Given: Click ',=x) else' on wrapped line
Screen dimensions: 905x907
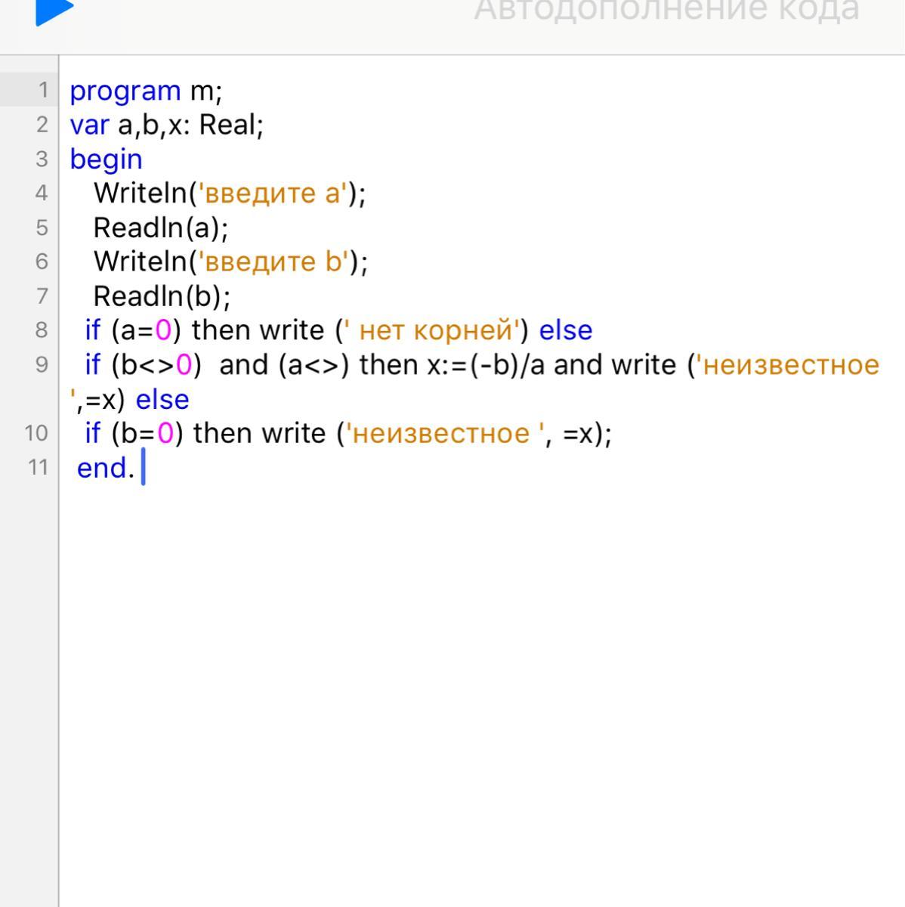Looking at the screenshot, I should tap(129, 399).
